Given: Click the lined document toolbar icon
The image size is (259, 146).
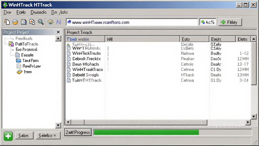Looking at the screenshot, I should point(24,22).
